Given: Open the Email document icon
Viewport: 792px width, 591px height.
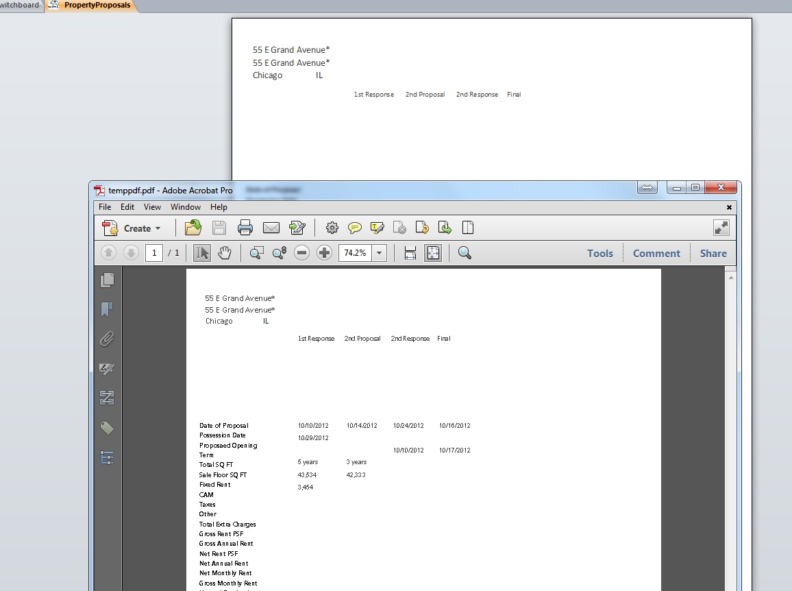Looking at the screenshot, I should 271,227.
